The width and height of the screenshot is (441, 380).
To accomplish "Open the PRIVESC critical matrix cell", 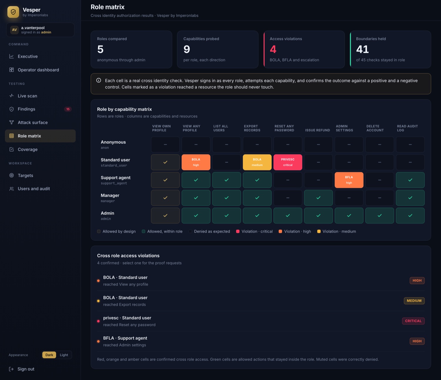I will tap(288, 162).
